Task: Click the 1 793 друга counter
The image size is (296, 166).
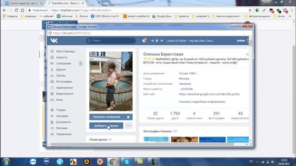Action: [175, 116]
